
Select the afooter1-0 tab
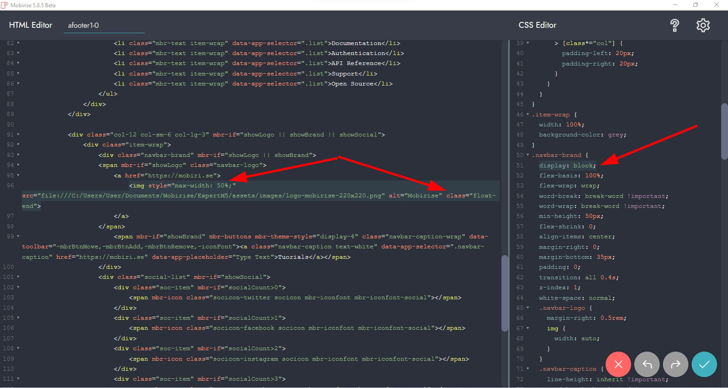[x=83, y=25]
